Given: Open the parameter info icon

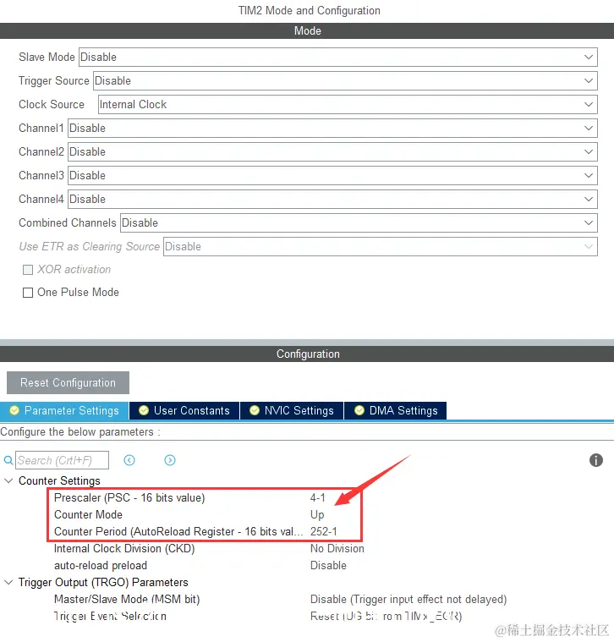Looking at the screenshot, I should coord(596,460).
